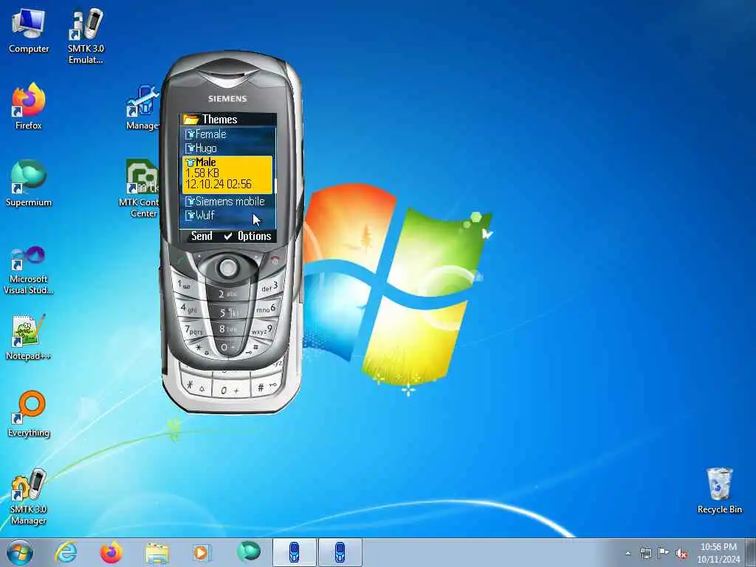The height and width of the screenshot is (567, 756).
Task: Open the SMTK 3.0 Emulator desktop shortcut
Action: click(86, 36)
